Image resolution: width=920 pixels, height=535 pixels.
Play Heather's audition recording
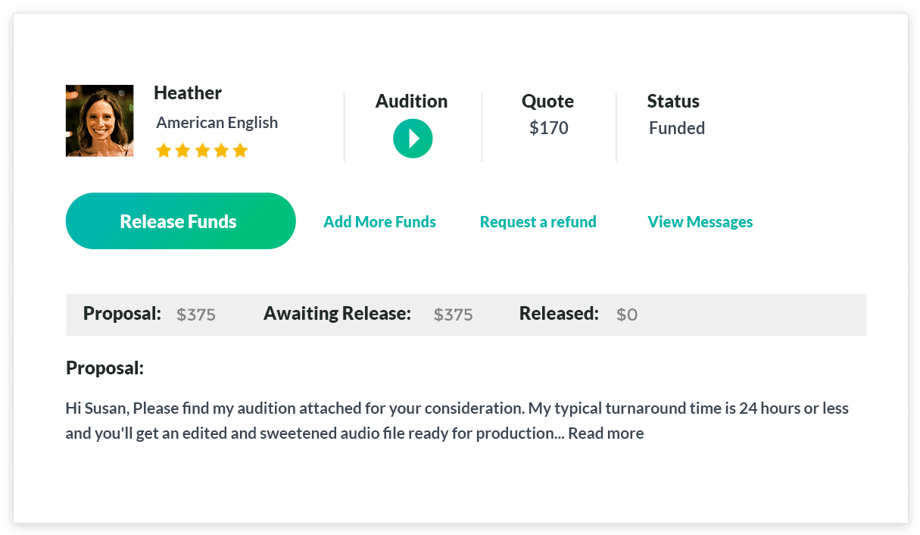tap(413, 139)
